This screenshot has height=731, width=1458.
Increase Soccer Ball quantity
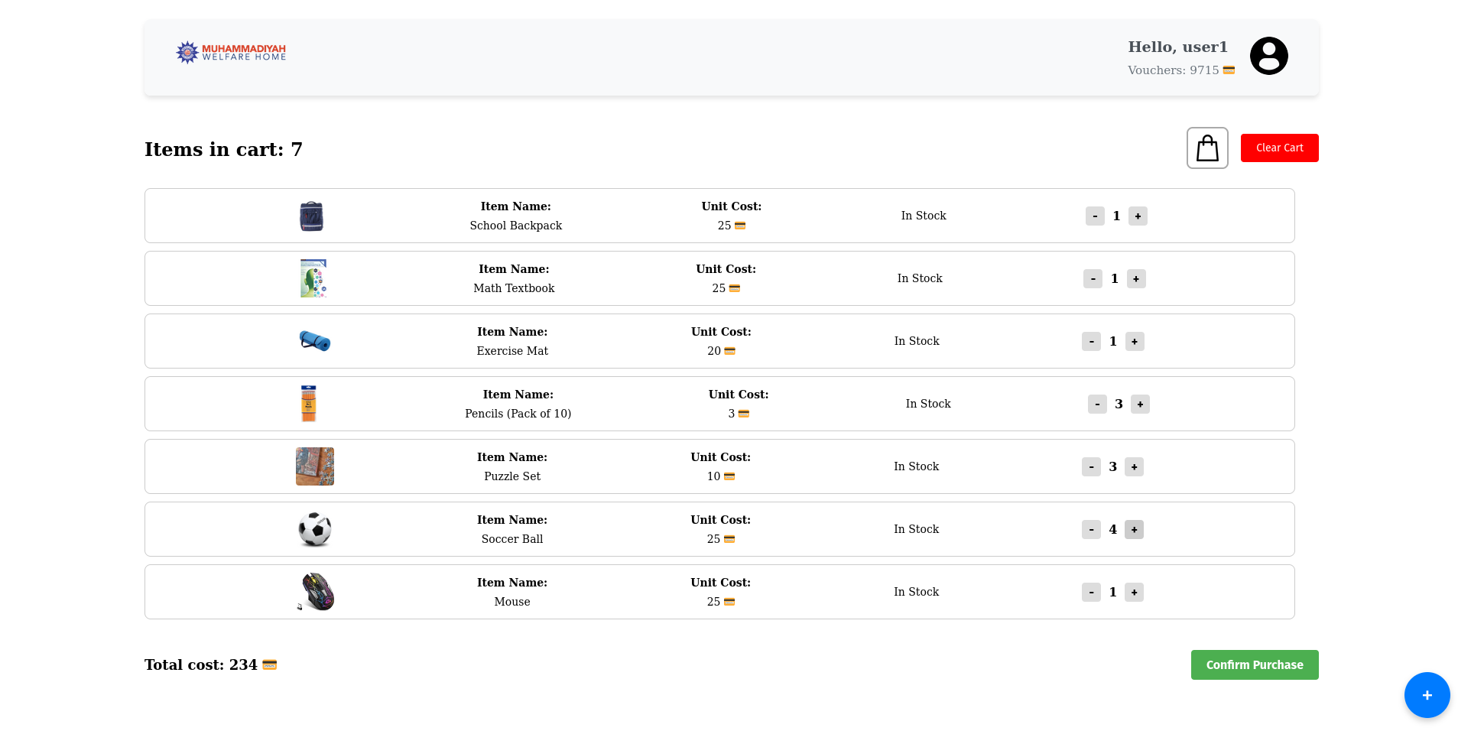pyautogui.click(x=1134, y=530)
